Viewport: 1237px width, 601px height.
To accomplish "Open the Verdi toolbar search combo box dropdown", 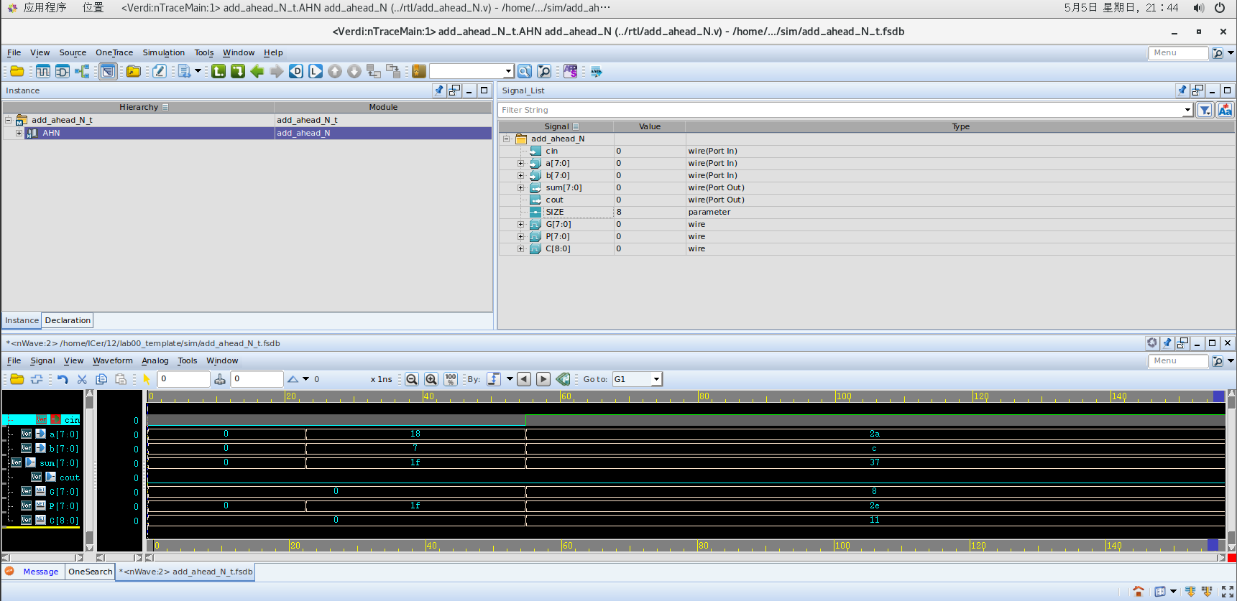I will coord(508,71).
